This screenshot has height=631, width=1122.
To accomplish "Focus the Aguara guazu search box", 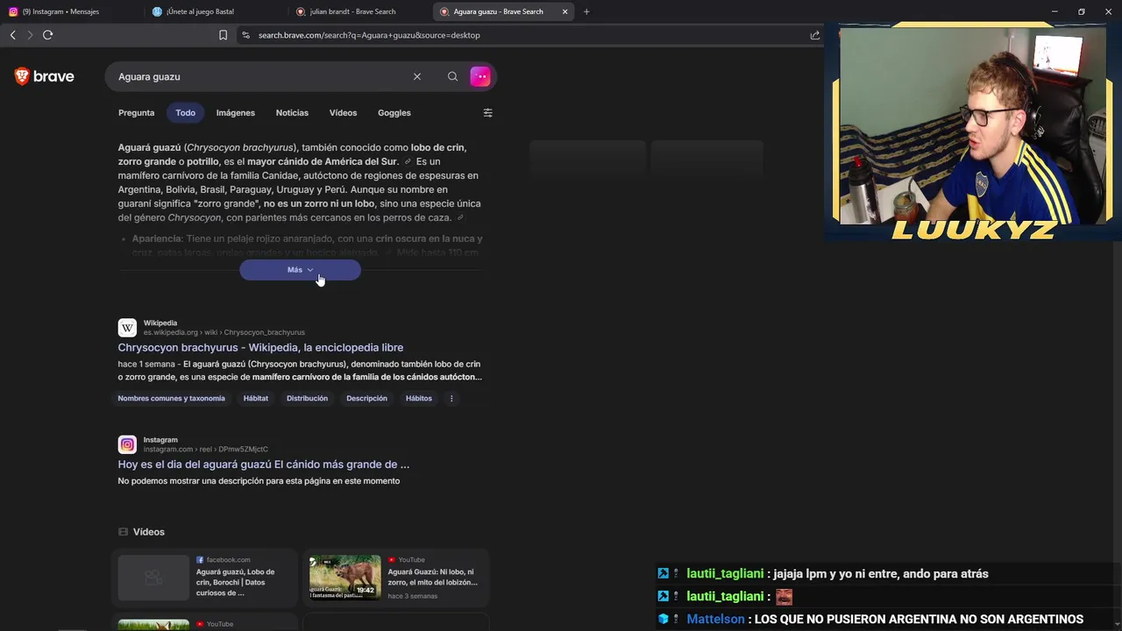I will coord(263,76).
